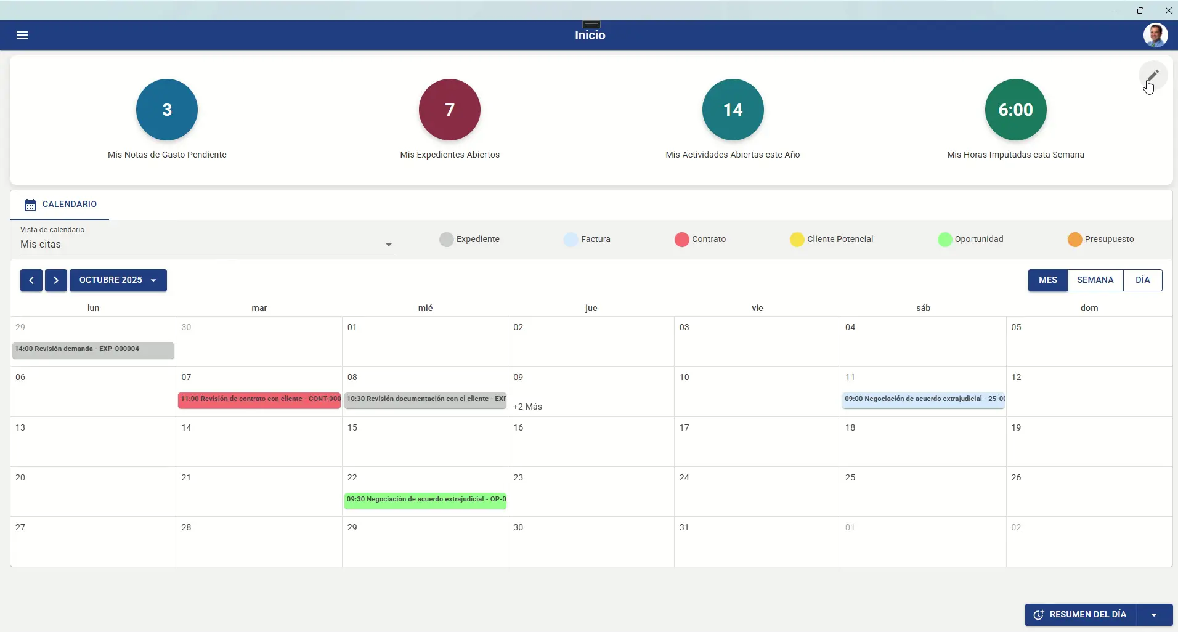Advance to next month with right arrow

[x=56, y=280]
